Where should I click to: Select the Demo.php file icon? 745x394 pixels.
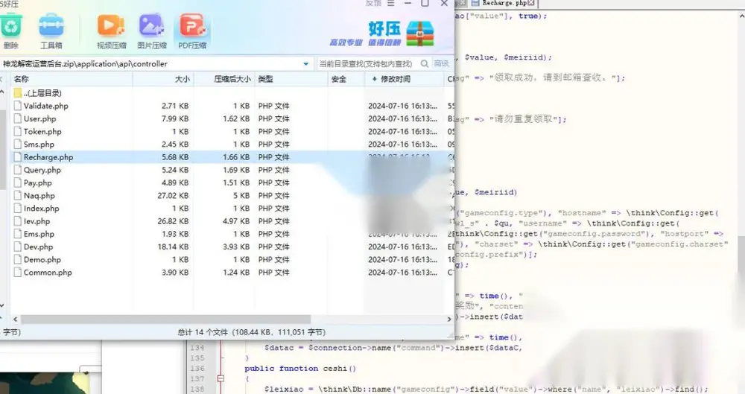(x=18, y=259)
